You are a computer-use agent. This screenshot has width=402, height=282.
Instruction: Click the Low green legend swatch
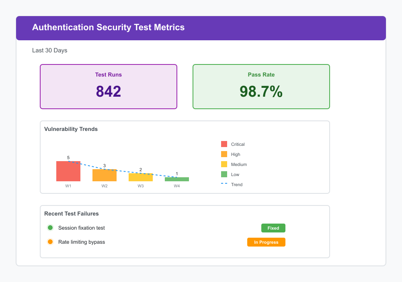click(224, 174)
